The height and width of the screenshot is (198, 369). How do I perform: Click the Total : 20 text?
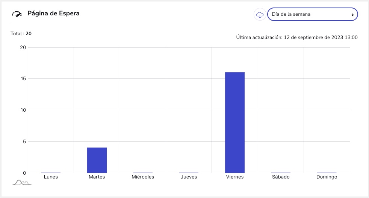coord(21,34)
